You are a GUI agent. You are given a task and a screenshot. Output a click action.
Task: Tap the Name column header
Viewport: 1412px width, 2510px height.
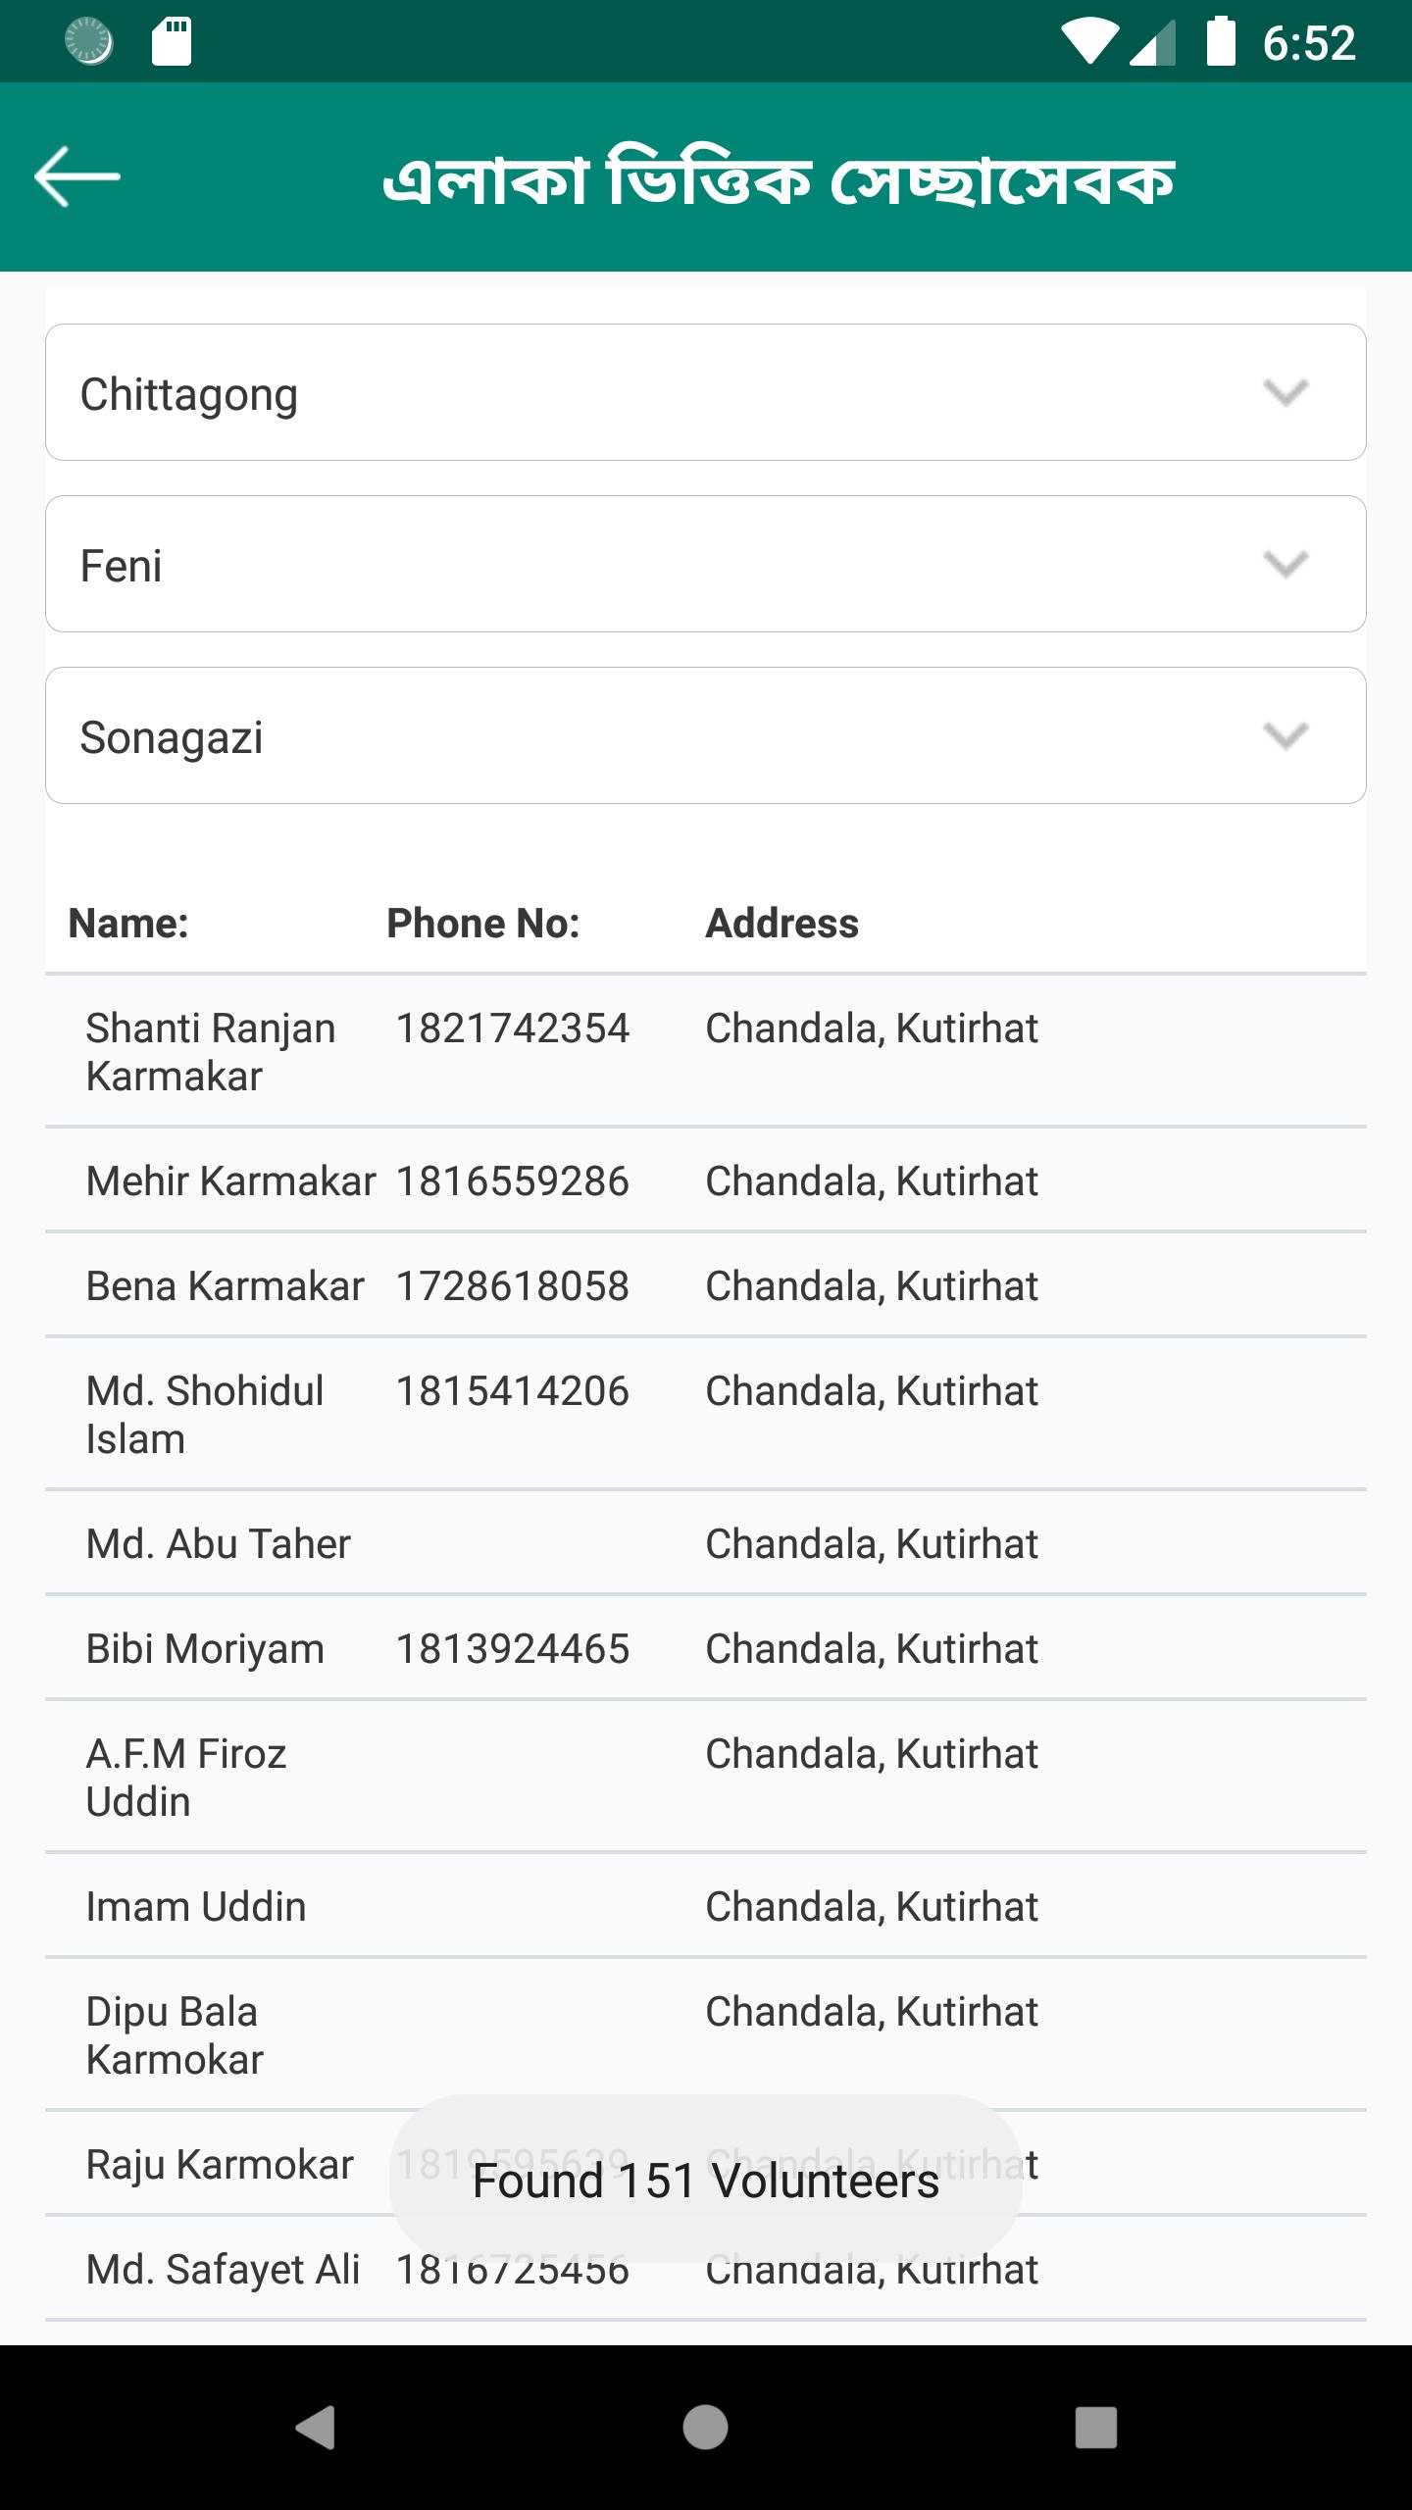[128, 924]
